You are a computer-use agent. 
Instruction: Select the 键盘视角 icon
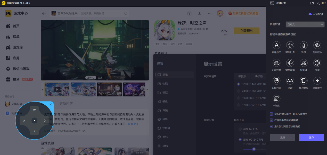290,63
